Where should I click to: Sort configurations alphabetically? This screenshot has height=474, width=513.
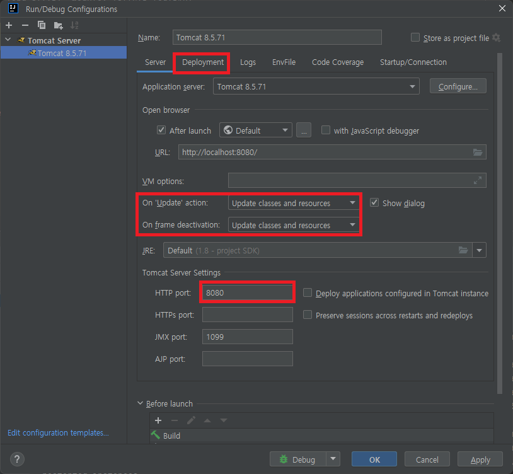point(74,25)
